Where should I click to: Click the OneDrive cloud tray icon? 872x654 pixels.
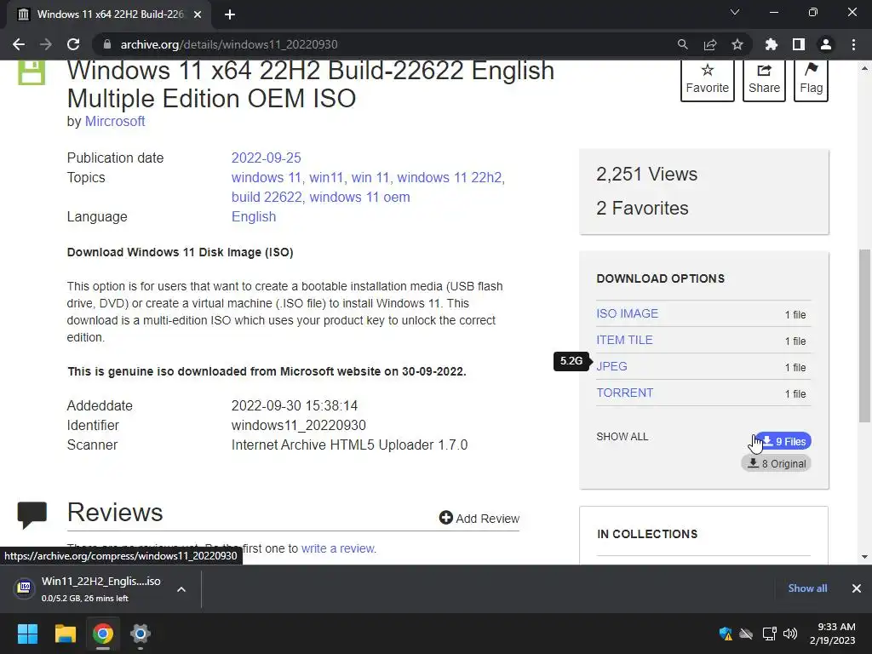pyautogui.click(x=746, y=634)
